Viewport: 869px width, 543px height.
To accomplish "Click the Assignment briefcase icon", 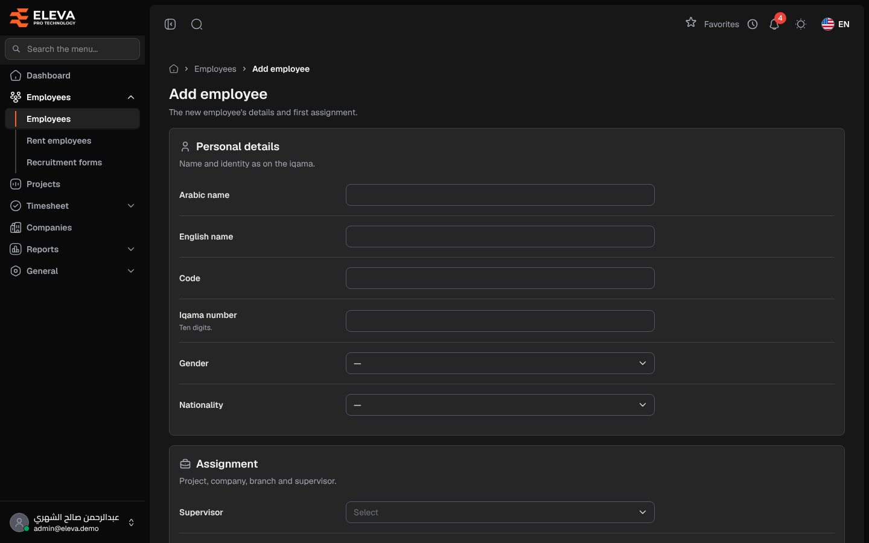I will (185, 464).
